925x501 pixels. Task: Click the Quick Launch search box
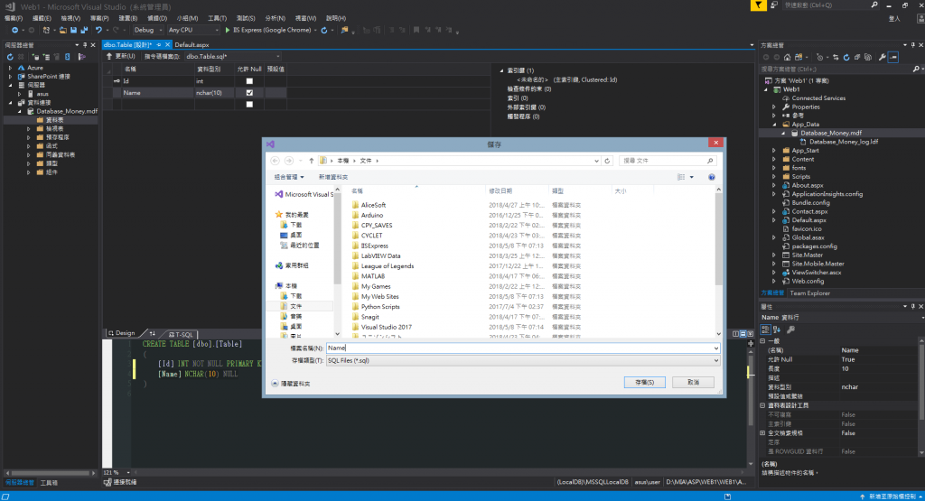click(830, 5)
